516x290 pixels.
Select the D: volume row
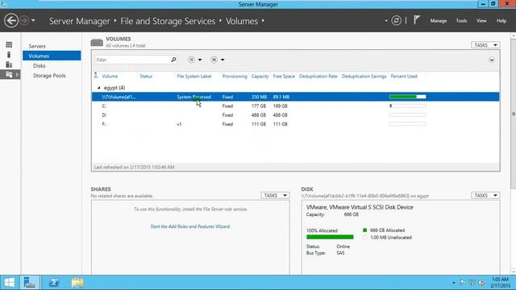coord(295,115)
